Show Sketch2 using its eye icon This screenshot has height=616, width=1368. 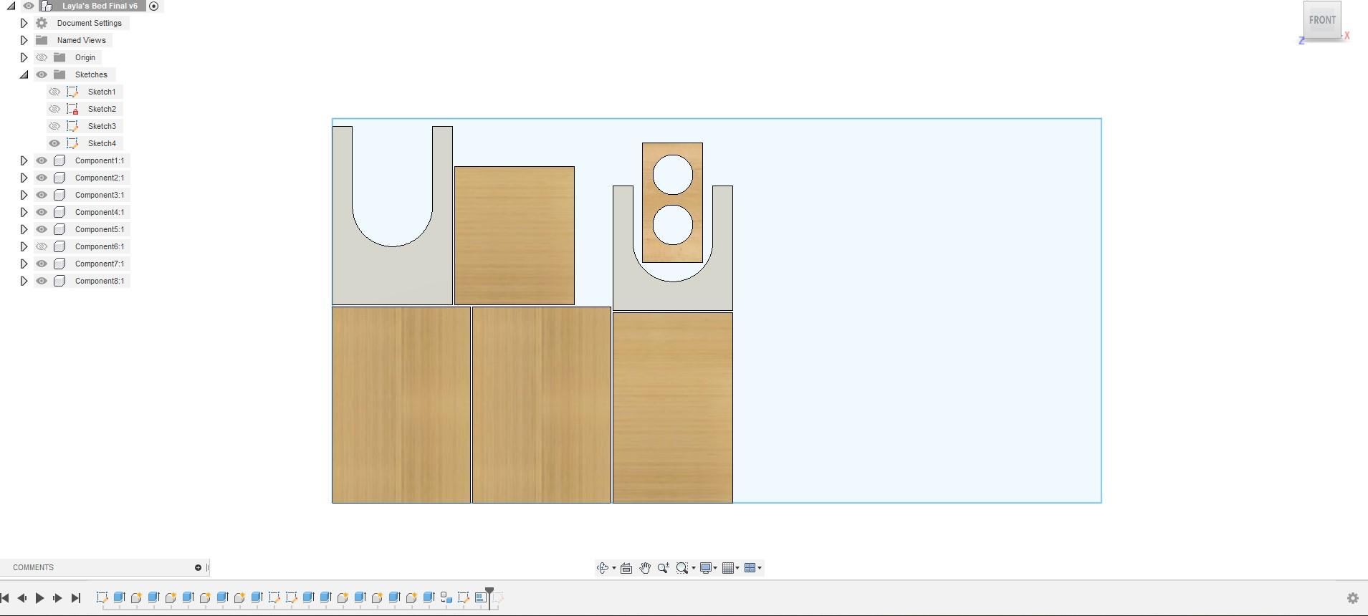54,109
